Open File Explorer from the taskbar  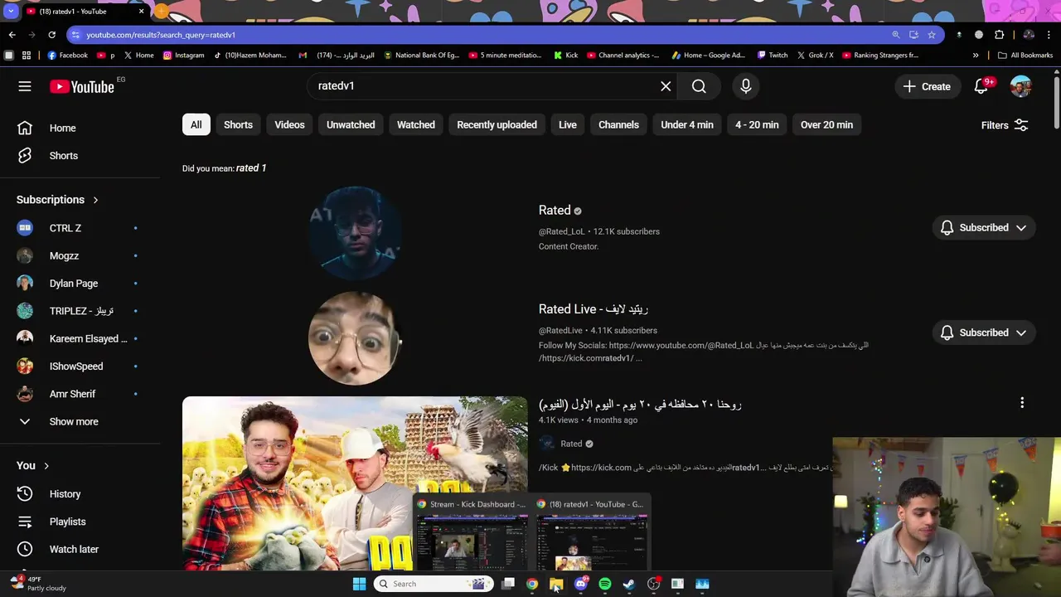[x=556, y=584]
